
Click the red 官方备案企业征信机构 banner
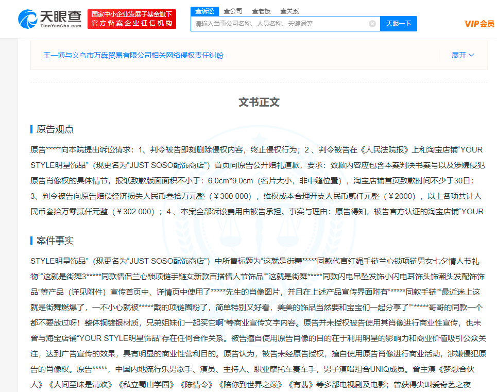click(132, 19)
